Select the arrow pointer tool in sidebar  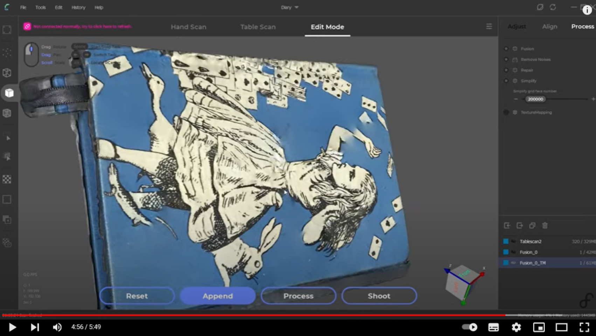click(x=8, y=138)
